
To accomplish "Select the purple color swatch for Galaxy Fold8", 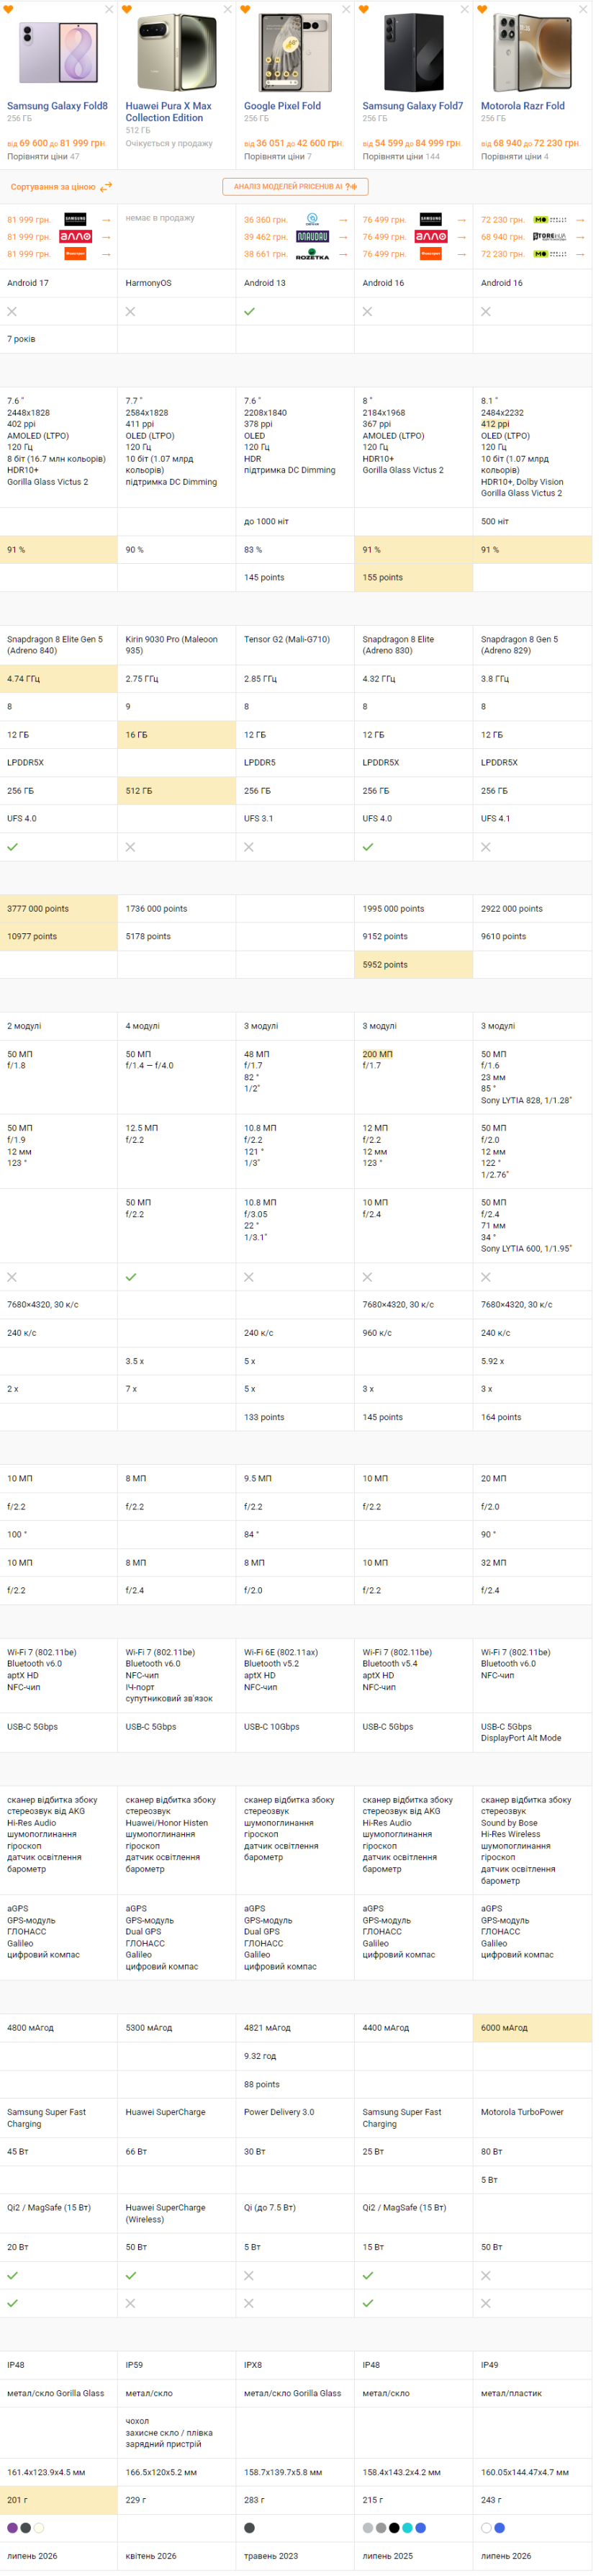I will tap(12, 2528).
